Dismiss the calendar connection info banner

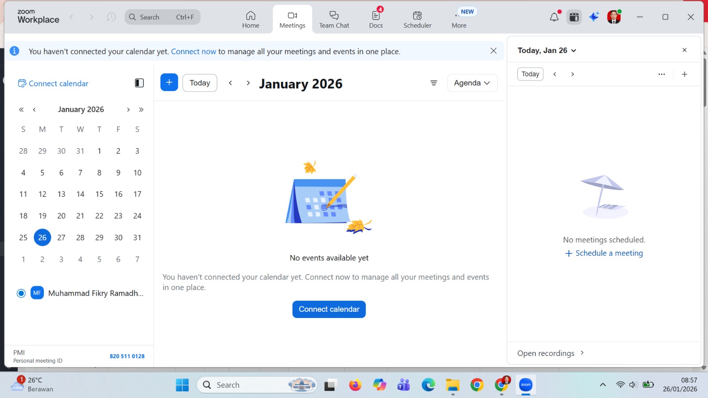point(493,51)
